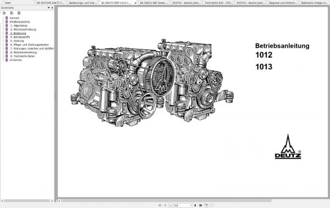Go to 5. Wartung bookmark
The height and width of the screenshot is (208, 330).
point(17,41)
